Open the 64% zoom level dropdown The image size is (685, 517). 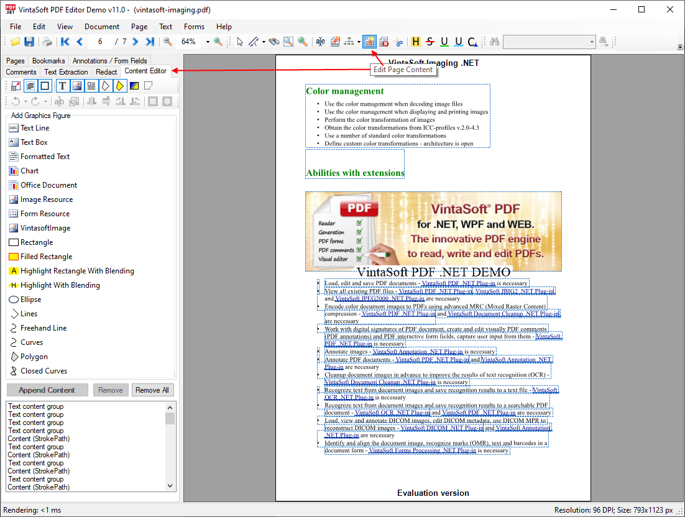tap(206, 42)
